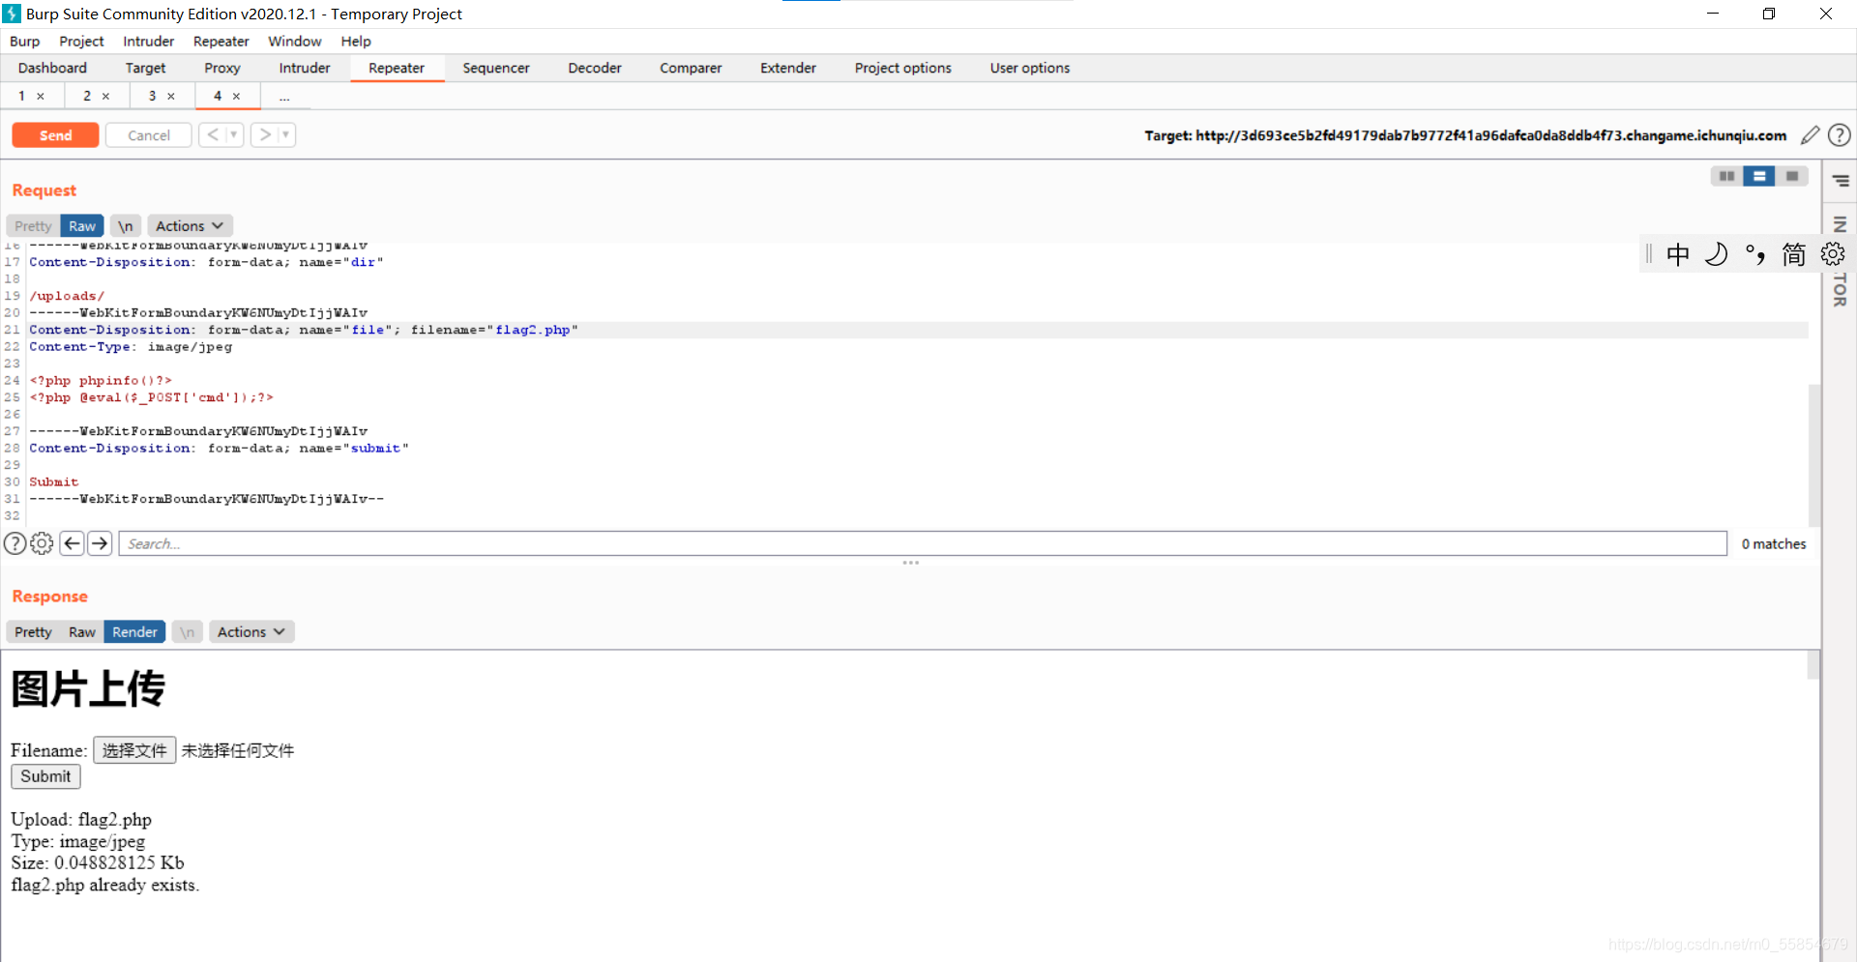
Task: Open the Burp menu
Action: pyautogui.click(x=25, y=42)
